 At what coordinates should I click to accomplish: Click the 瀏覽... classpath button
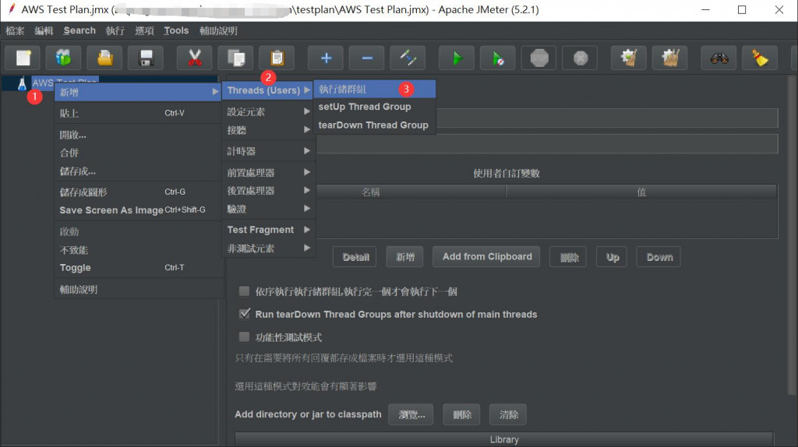coord(411,414)
